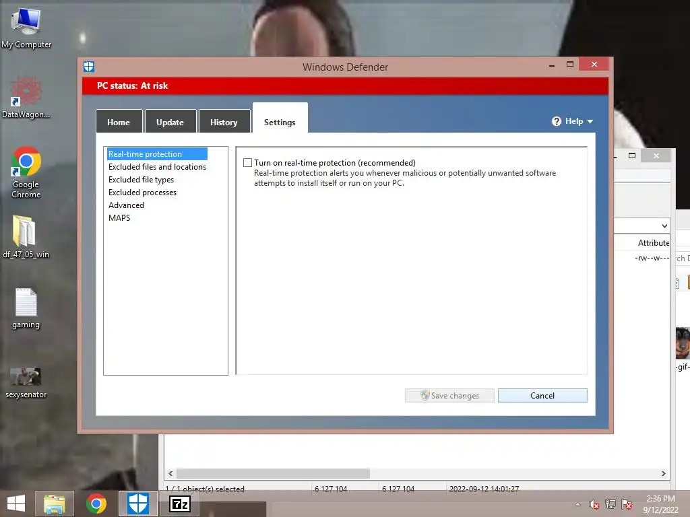This screenshot has height=517, width=690.
Task: Minimize the Windows Defender window
Action: click(x=552, y=65)
